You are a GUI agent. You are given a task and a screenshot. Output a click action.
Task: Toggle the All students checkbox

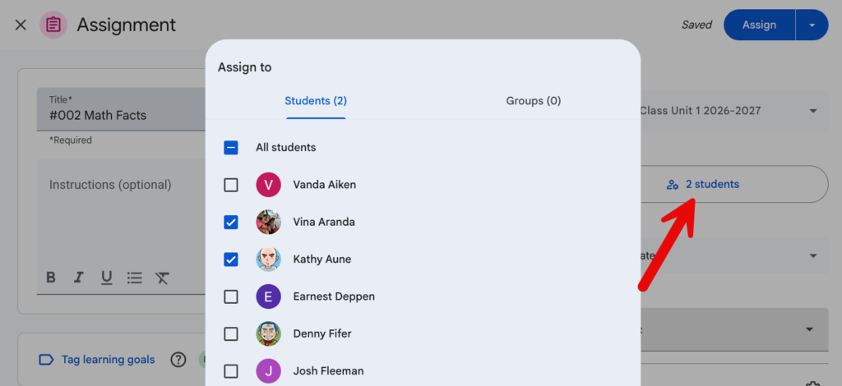[x=231, y=148]
